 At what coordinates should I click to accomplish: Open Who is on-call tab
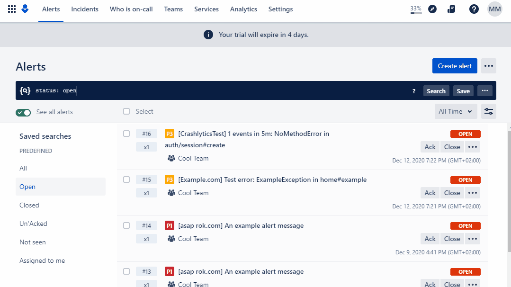tap(131, 9)
